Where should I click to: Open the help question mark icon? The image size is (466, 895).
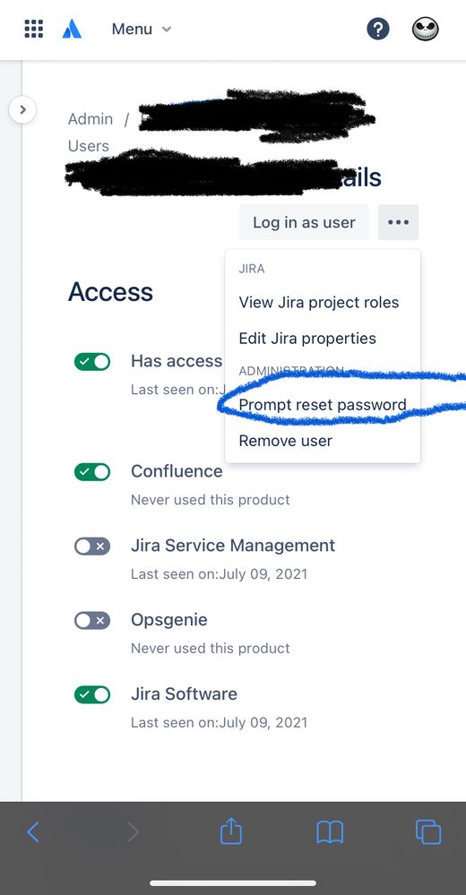point(378,29)
